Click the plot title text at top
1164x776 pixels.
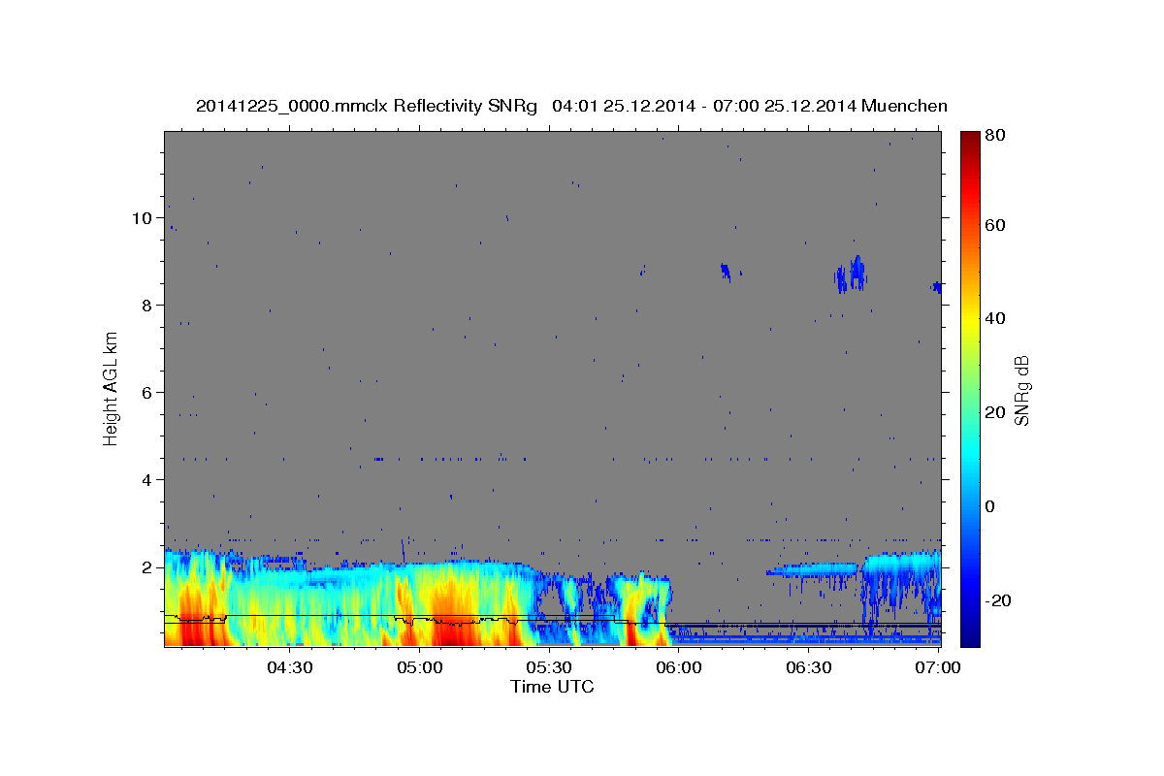click(571, 106)
